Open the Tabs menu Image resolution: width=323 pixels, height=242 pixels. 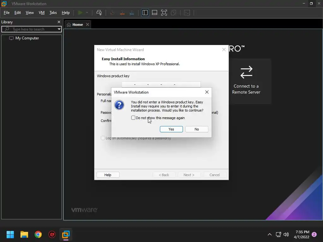tap(53, 13)
